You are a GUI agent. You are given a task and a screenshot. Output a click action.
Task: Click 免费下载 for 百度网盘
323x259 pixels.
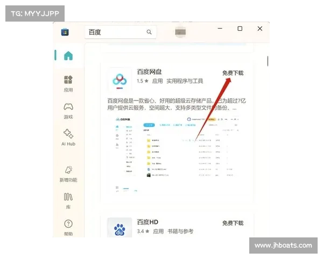coord(233,73)
